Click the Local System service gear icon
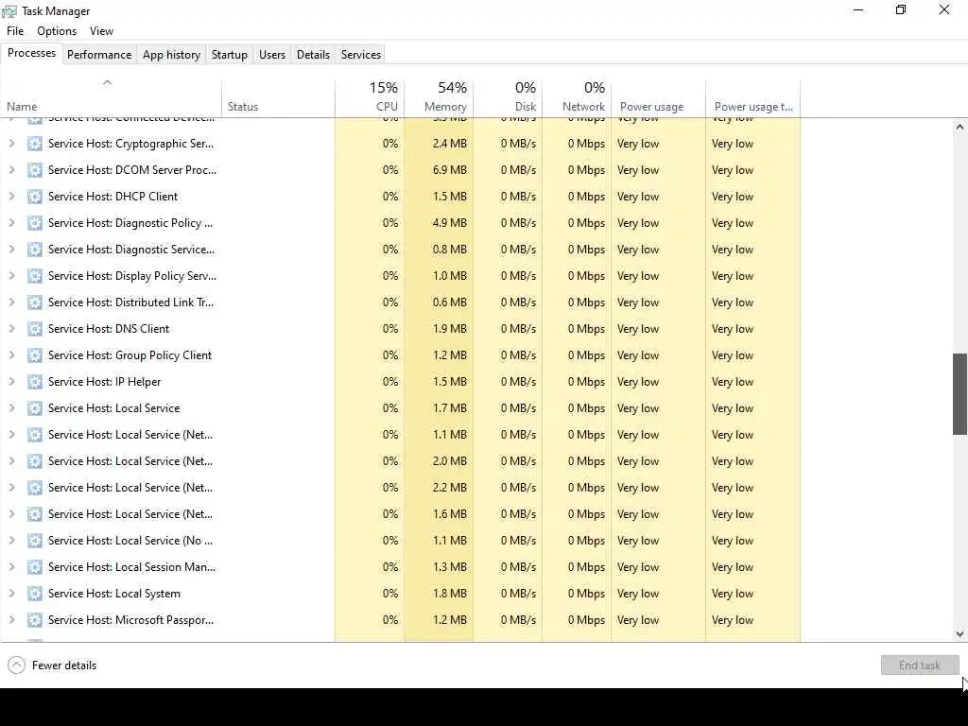Screen dimensions: 968x726 tap(35, 594)
